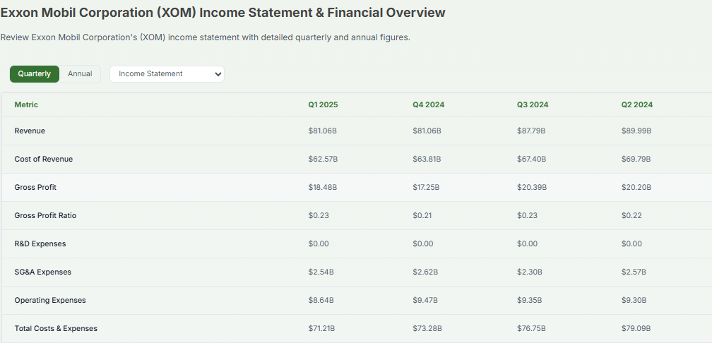Click total costs value $71.21B
The width and height of the screenshot is (712, 343).
(x=321, y=328)
